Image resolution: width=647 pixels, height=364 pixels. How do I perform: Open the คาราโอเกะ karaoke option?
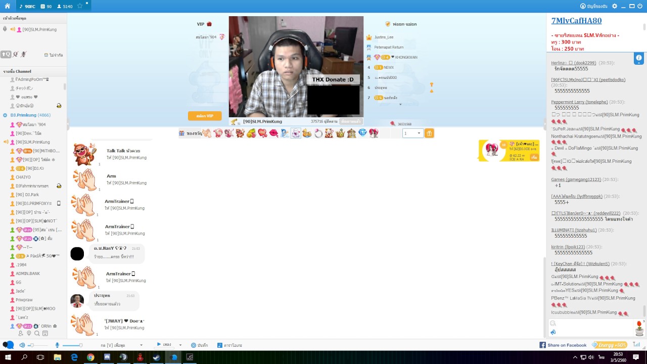click(229, 345)
